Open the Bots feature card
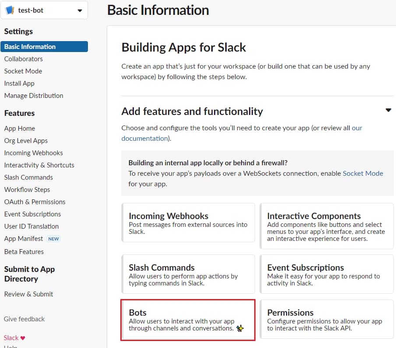Viewport: 396px width, 348px height. pos(188,320)
